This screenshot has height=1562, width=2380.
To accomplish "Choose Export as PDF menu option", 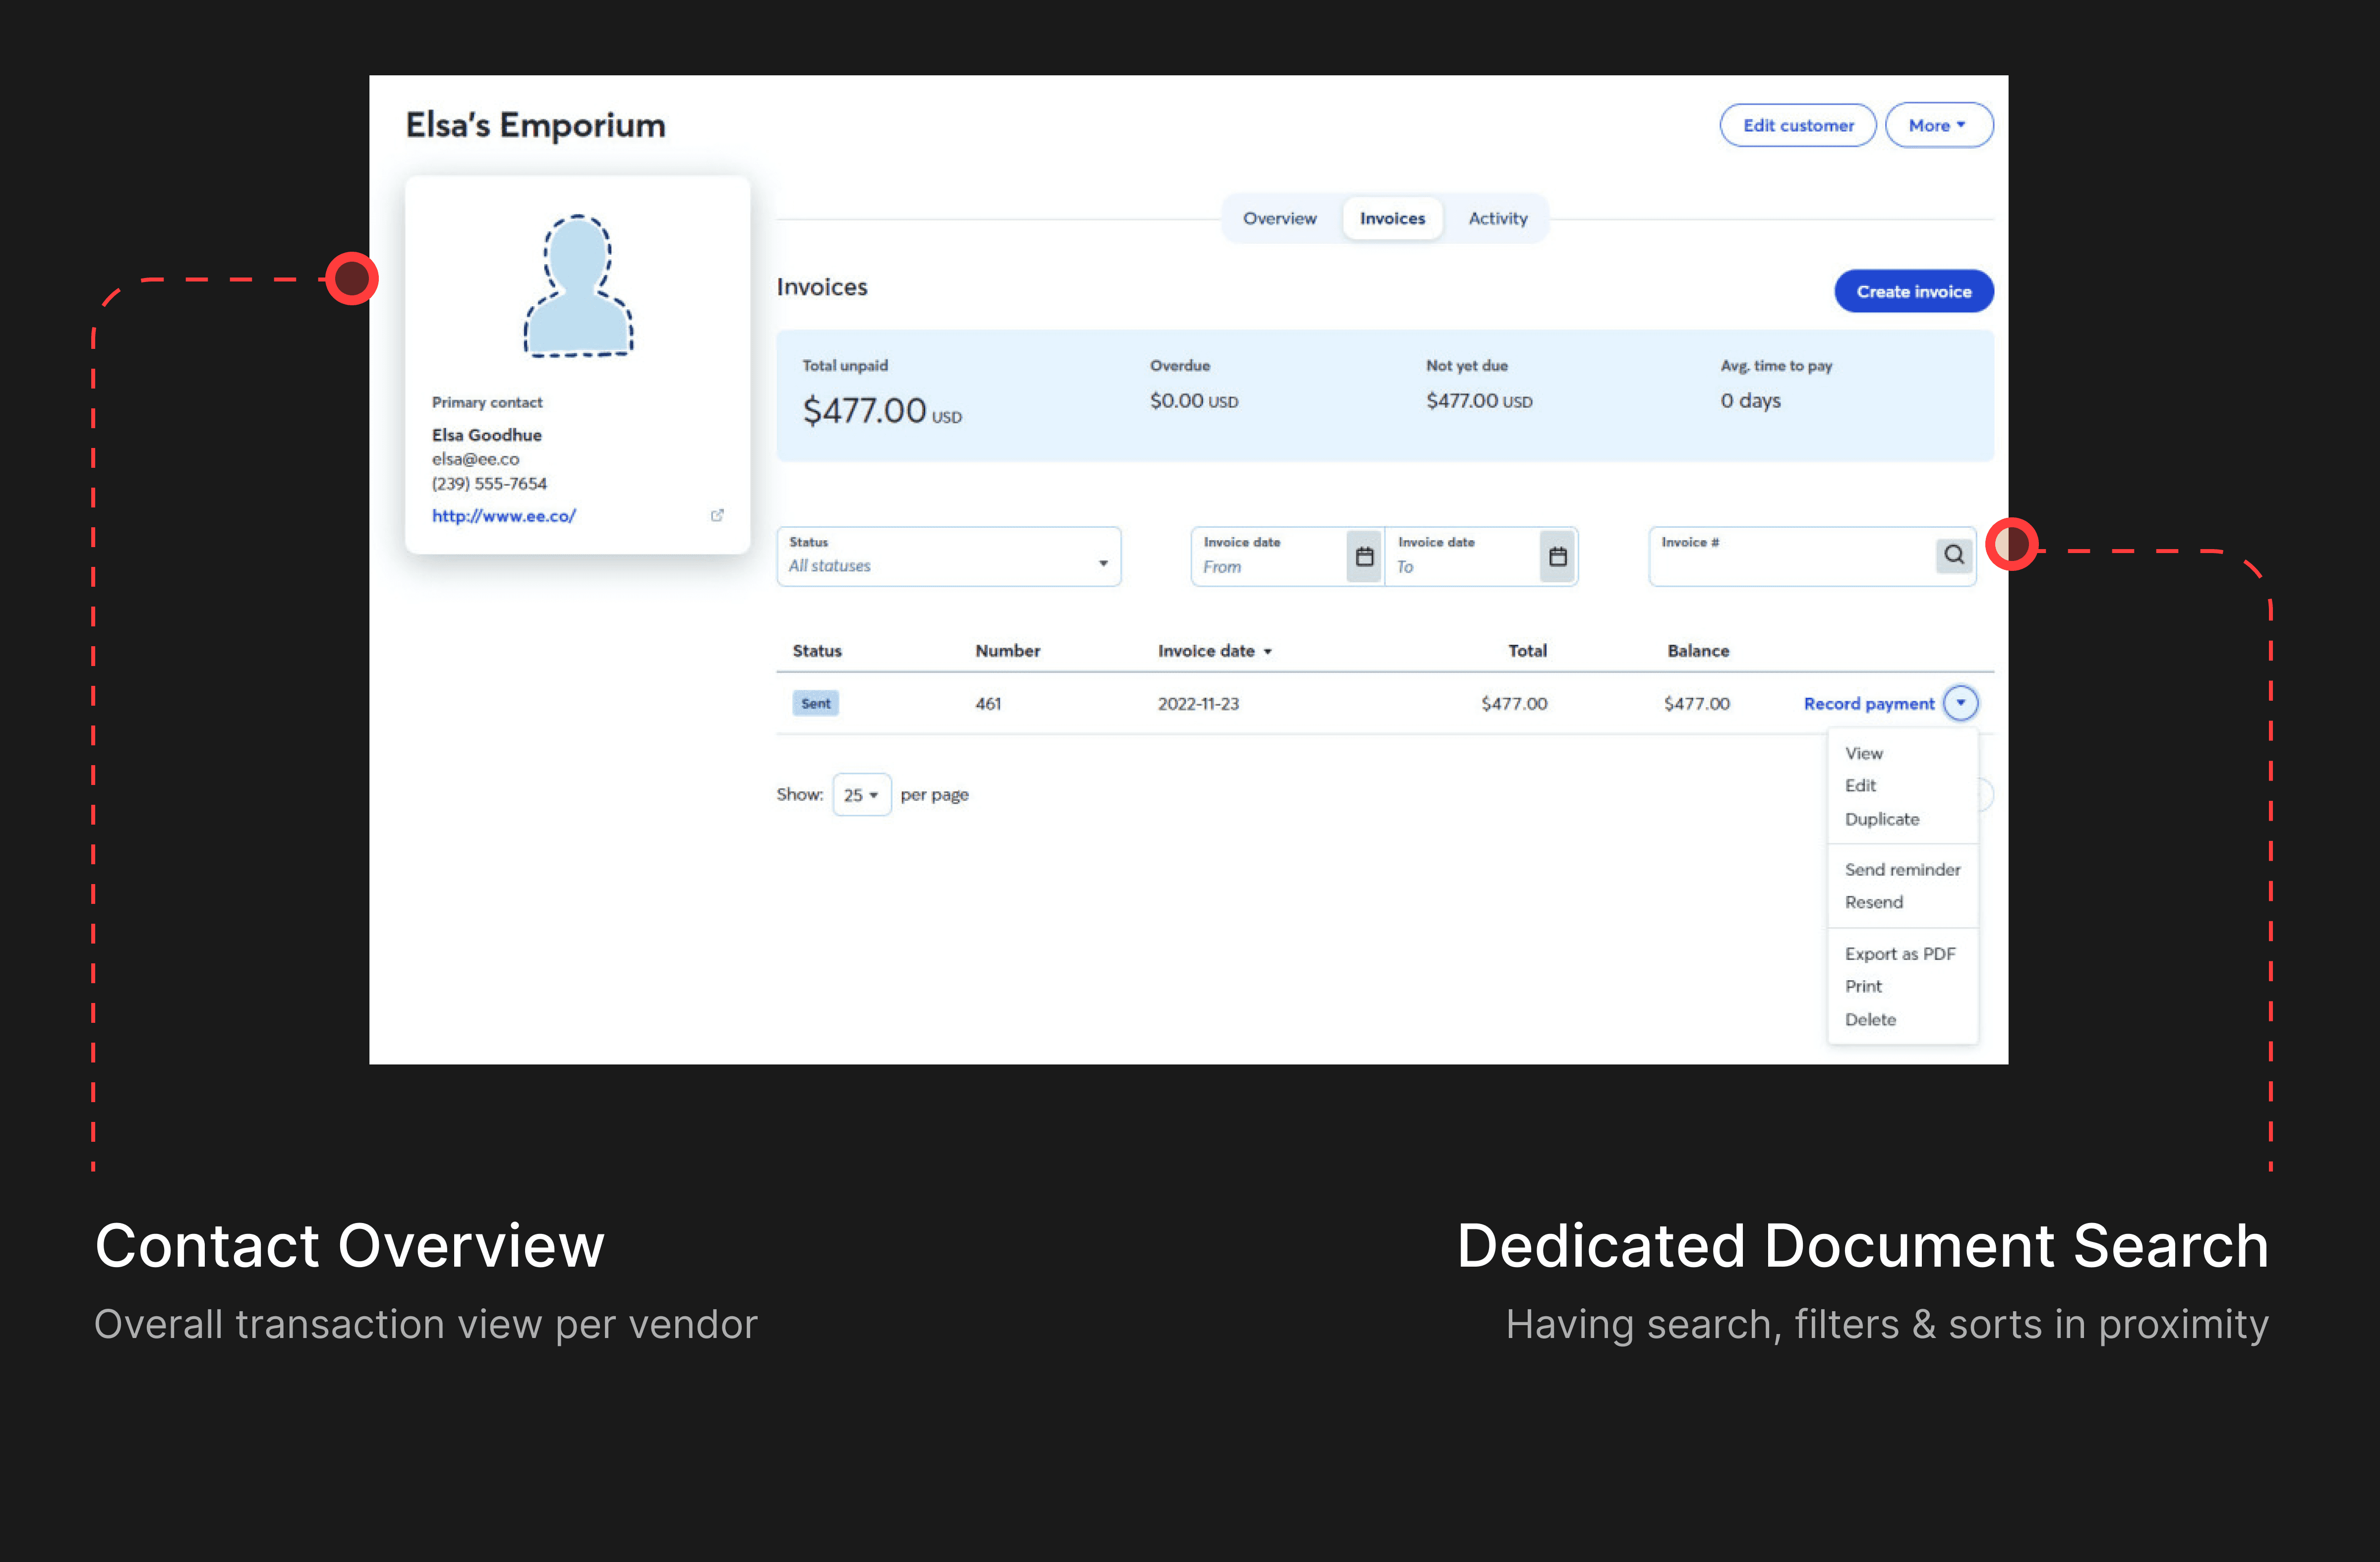I will (1899, 954).
